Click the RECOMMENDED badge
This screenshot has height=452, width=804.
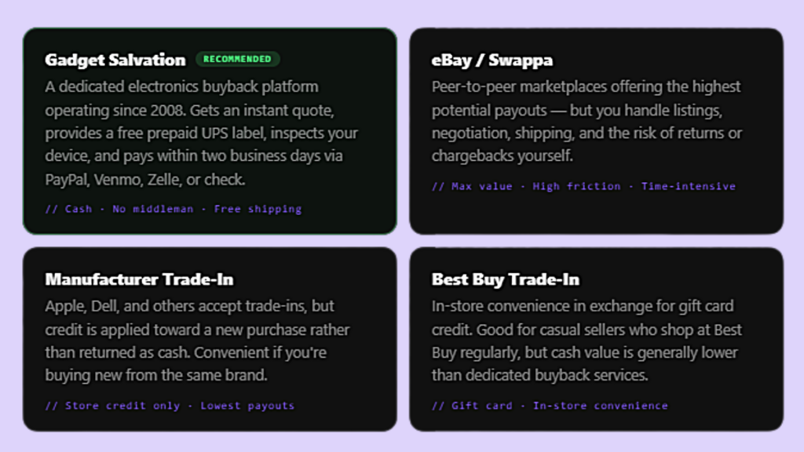(237, 59)
